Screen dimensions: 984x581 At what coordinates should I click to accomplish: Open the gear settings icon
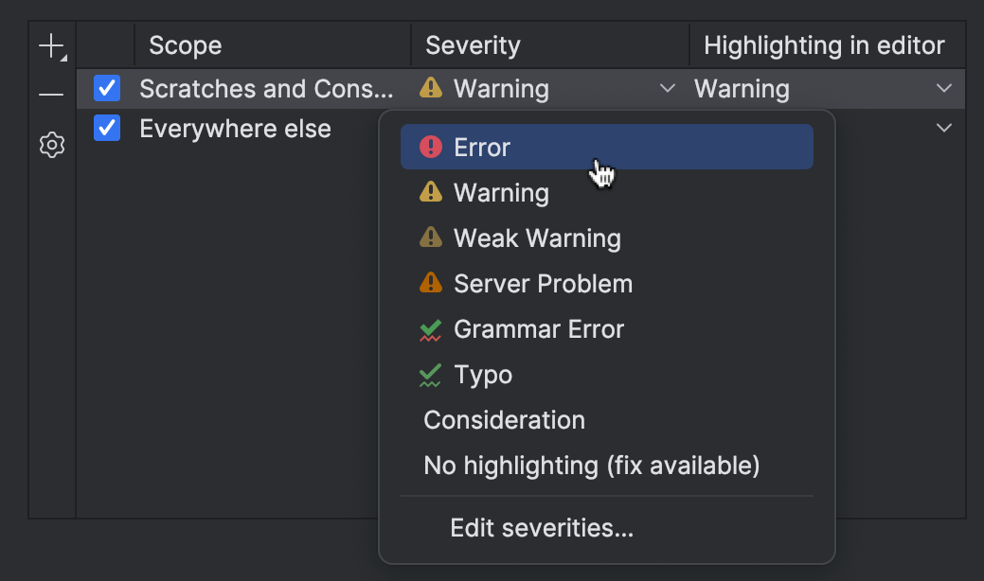pos(52,145)
